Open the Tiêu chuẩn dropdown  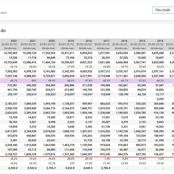pos(163,10)
